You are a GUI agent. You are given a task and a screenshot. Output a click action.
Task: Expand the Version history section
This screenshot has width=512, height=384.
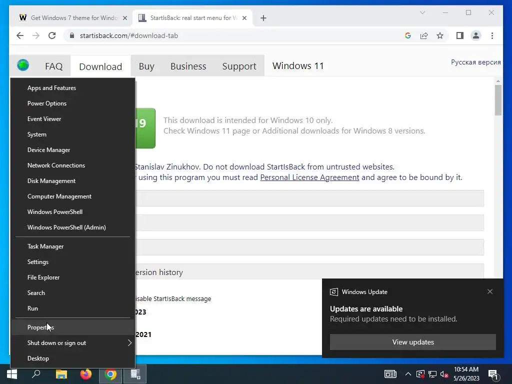coord(309,272)
